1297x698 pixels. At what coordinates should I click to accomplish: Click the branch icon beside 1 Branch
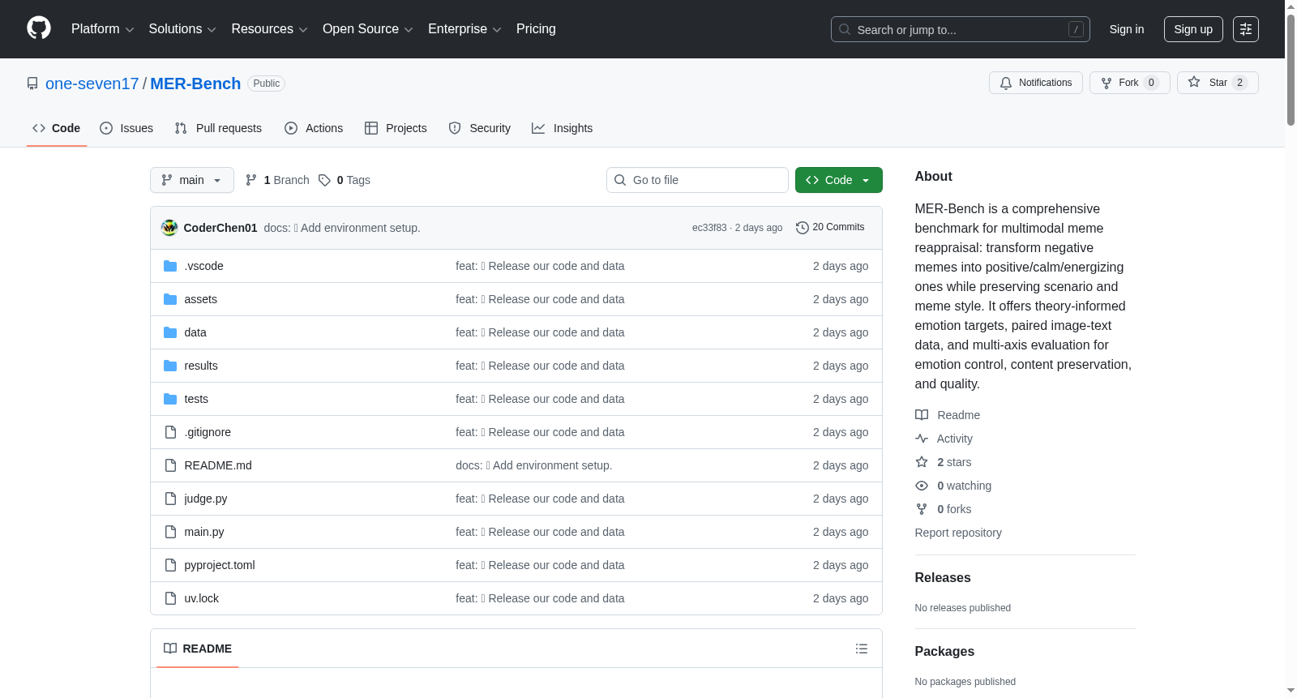click(251, 180)
